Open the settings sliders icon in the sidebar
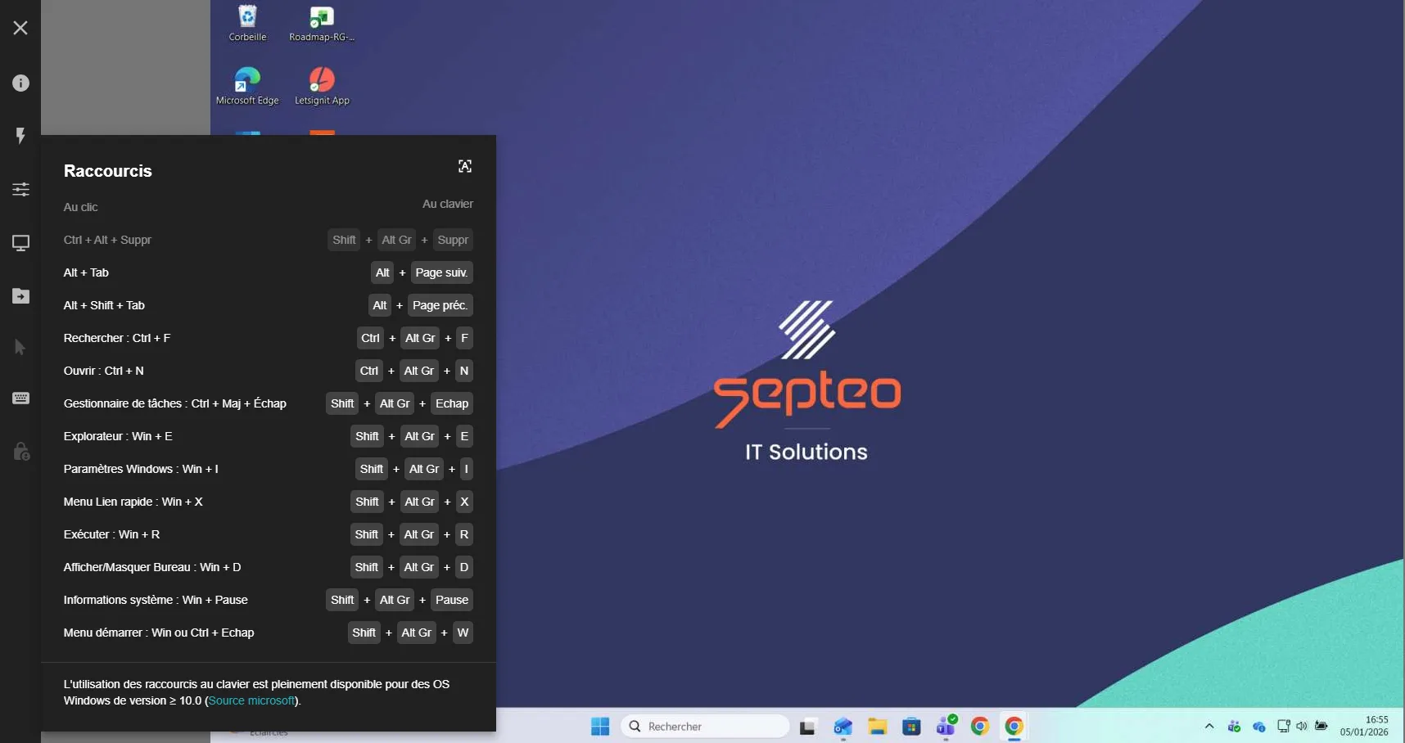The image size is (1405, 743). tap(20, 189)
